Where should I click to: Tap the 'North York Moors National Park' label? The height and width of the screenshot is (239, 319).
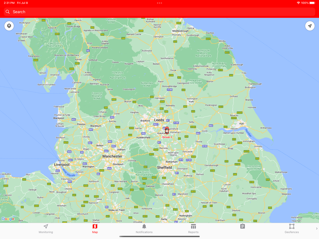click(x=204, y=53)
